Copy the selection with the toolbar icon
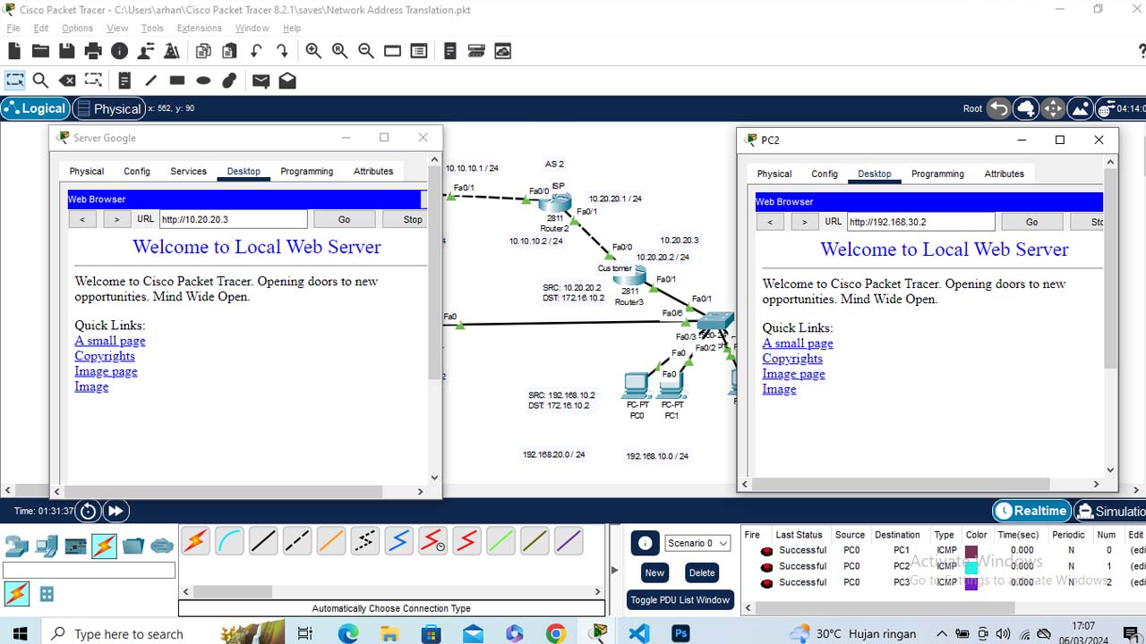 (x=203, y=51)
